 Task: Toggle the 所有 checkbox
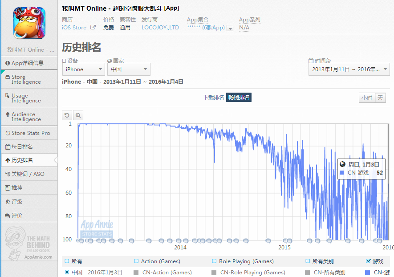(x=67, y=261)
